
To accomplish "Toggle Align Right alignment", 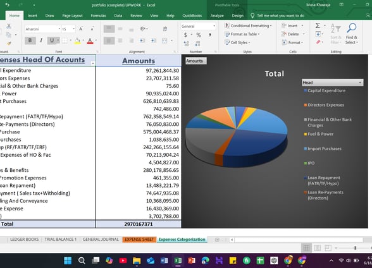I will tap(131, 40).
